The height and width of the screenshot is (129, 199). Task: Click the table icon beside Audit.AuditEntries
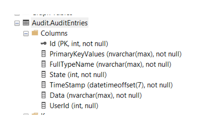(26, 23)
